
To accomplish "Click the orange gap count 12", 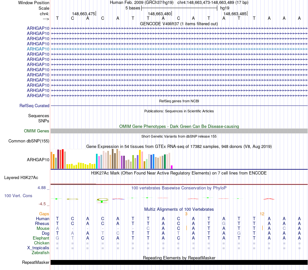I will click(x=262, y=214).
